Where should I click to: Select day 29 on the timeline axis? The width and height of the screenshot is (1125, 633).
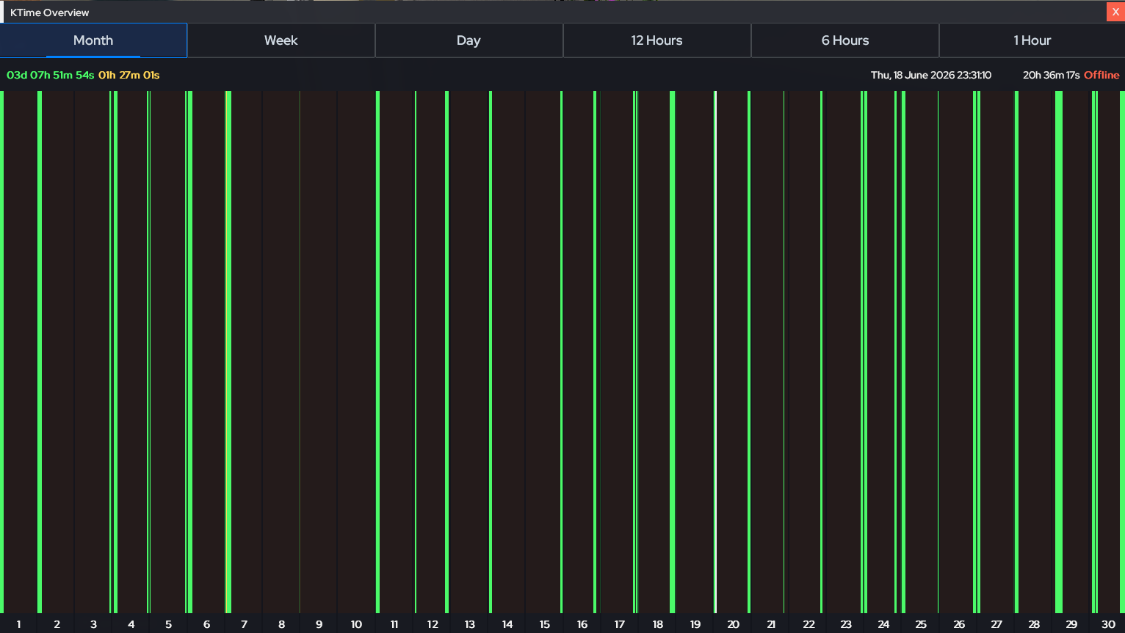1071,624
